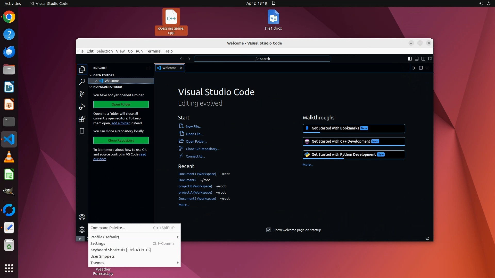
Task: Click the Search command center field
Action: [262, 59]
